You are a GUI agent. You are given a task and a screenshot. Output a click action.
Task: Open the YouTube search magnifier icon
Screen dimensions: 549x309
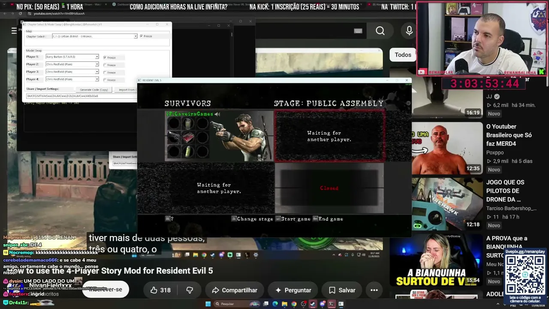pyautogui.click(x=380, y=31)
